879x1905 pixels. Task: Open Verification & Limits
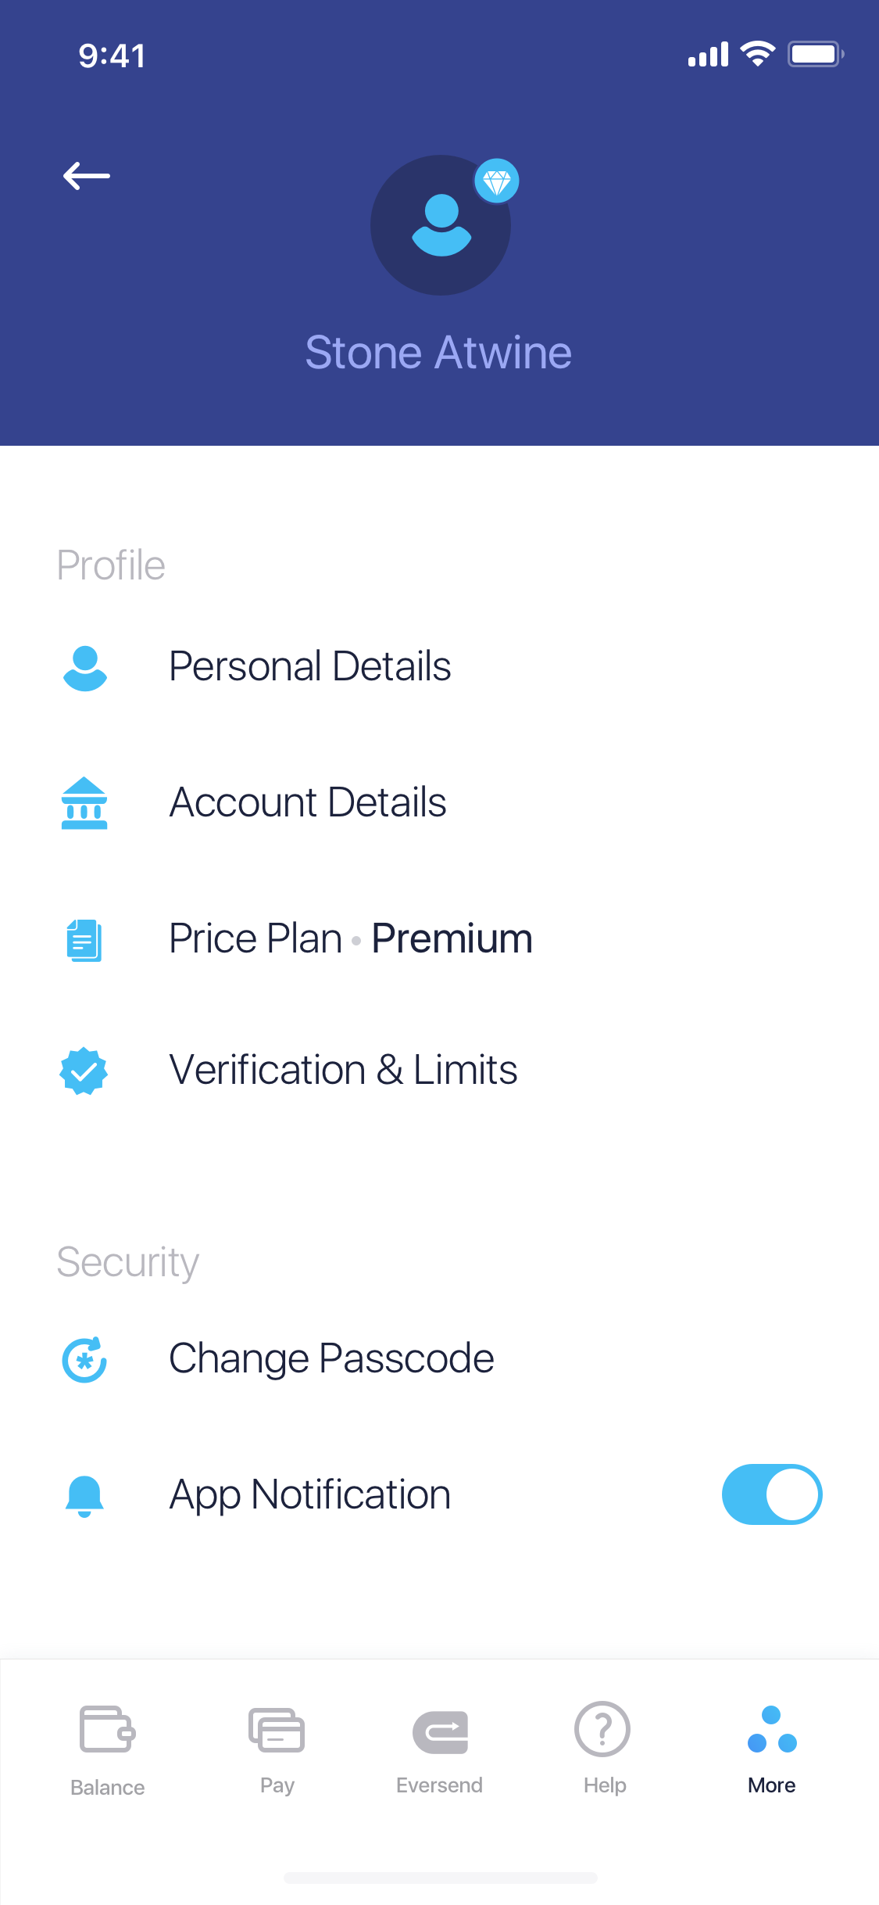343,1070
